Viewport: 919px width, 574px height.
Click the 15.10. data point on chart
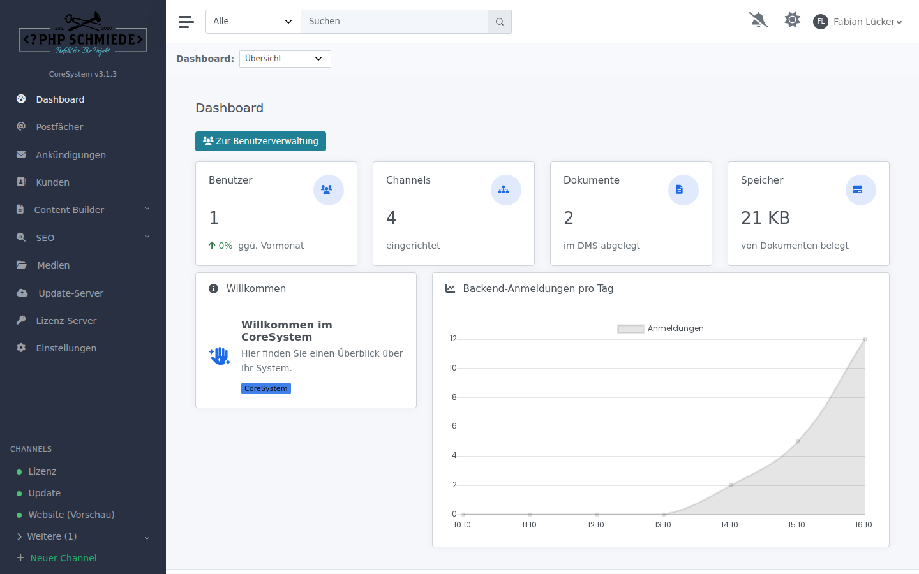(798, 441)
